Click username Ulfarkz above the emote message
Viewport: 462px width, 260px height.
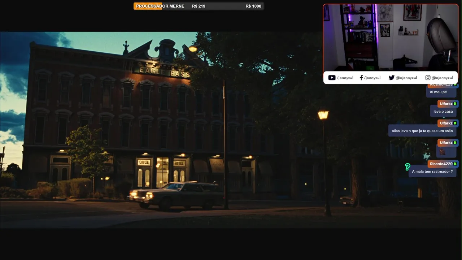(x=446, y=143)
